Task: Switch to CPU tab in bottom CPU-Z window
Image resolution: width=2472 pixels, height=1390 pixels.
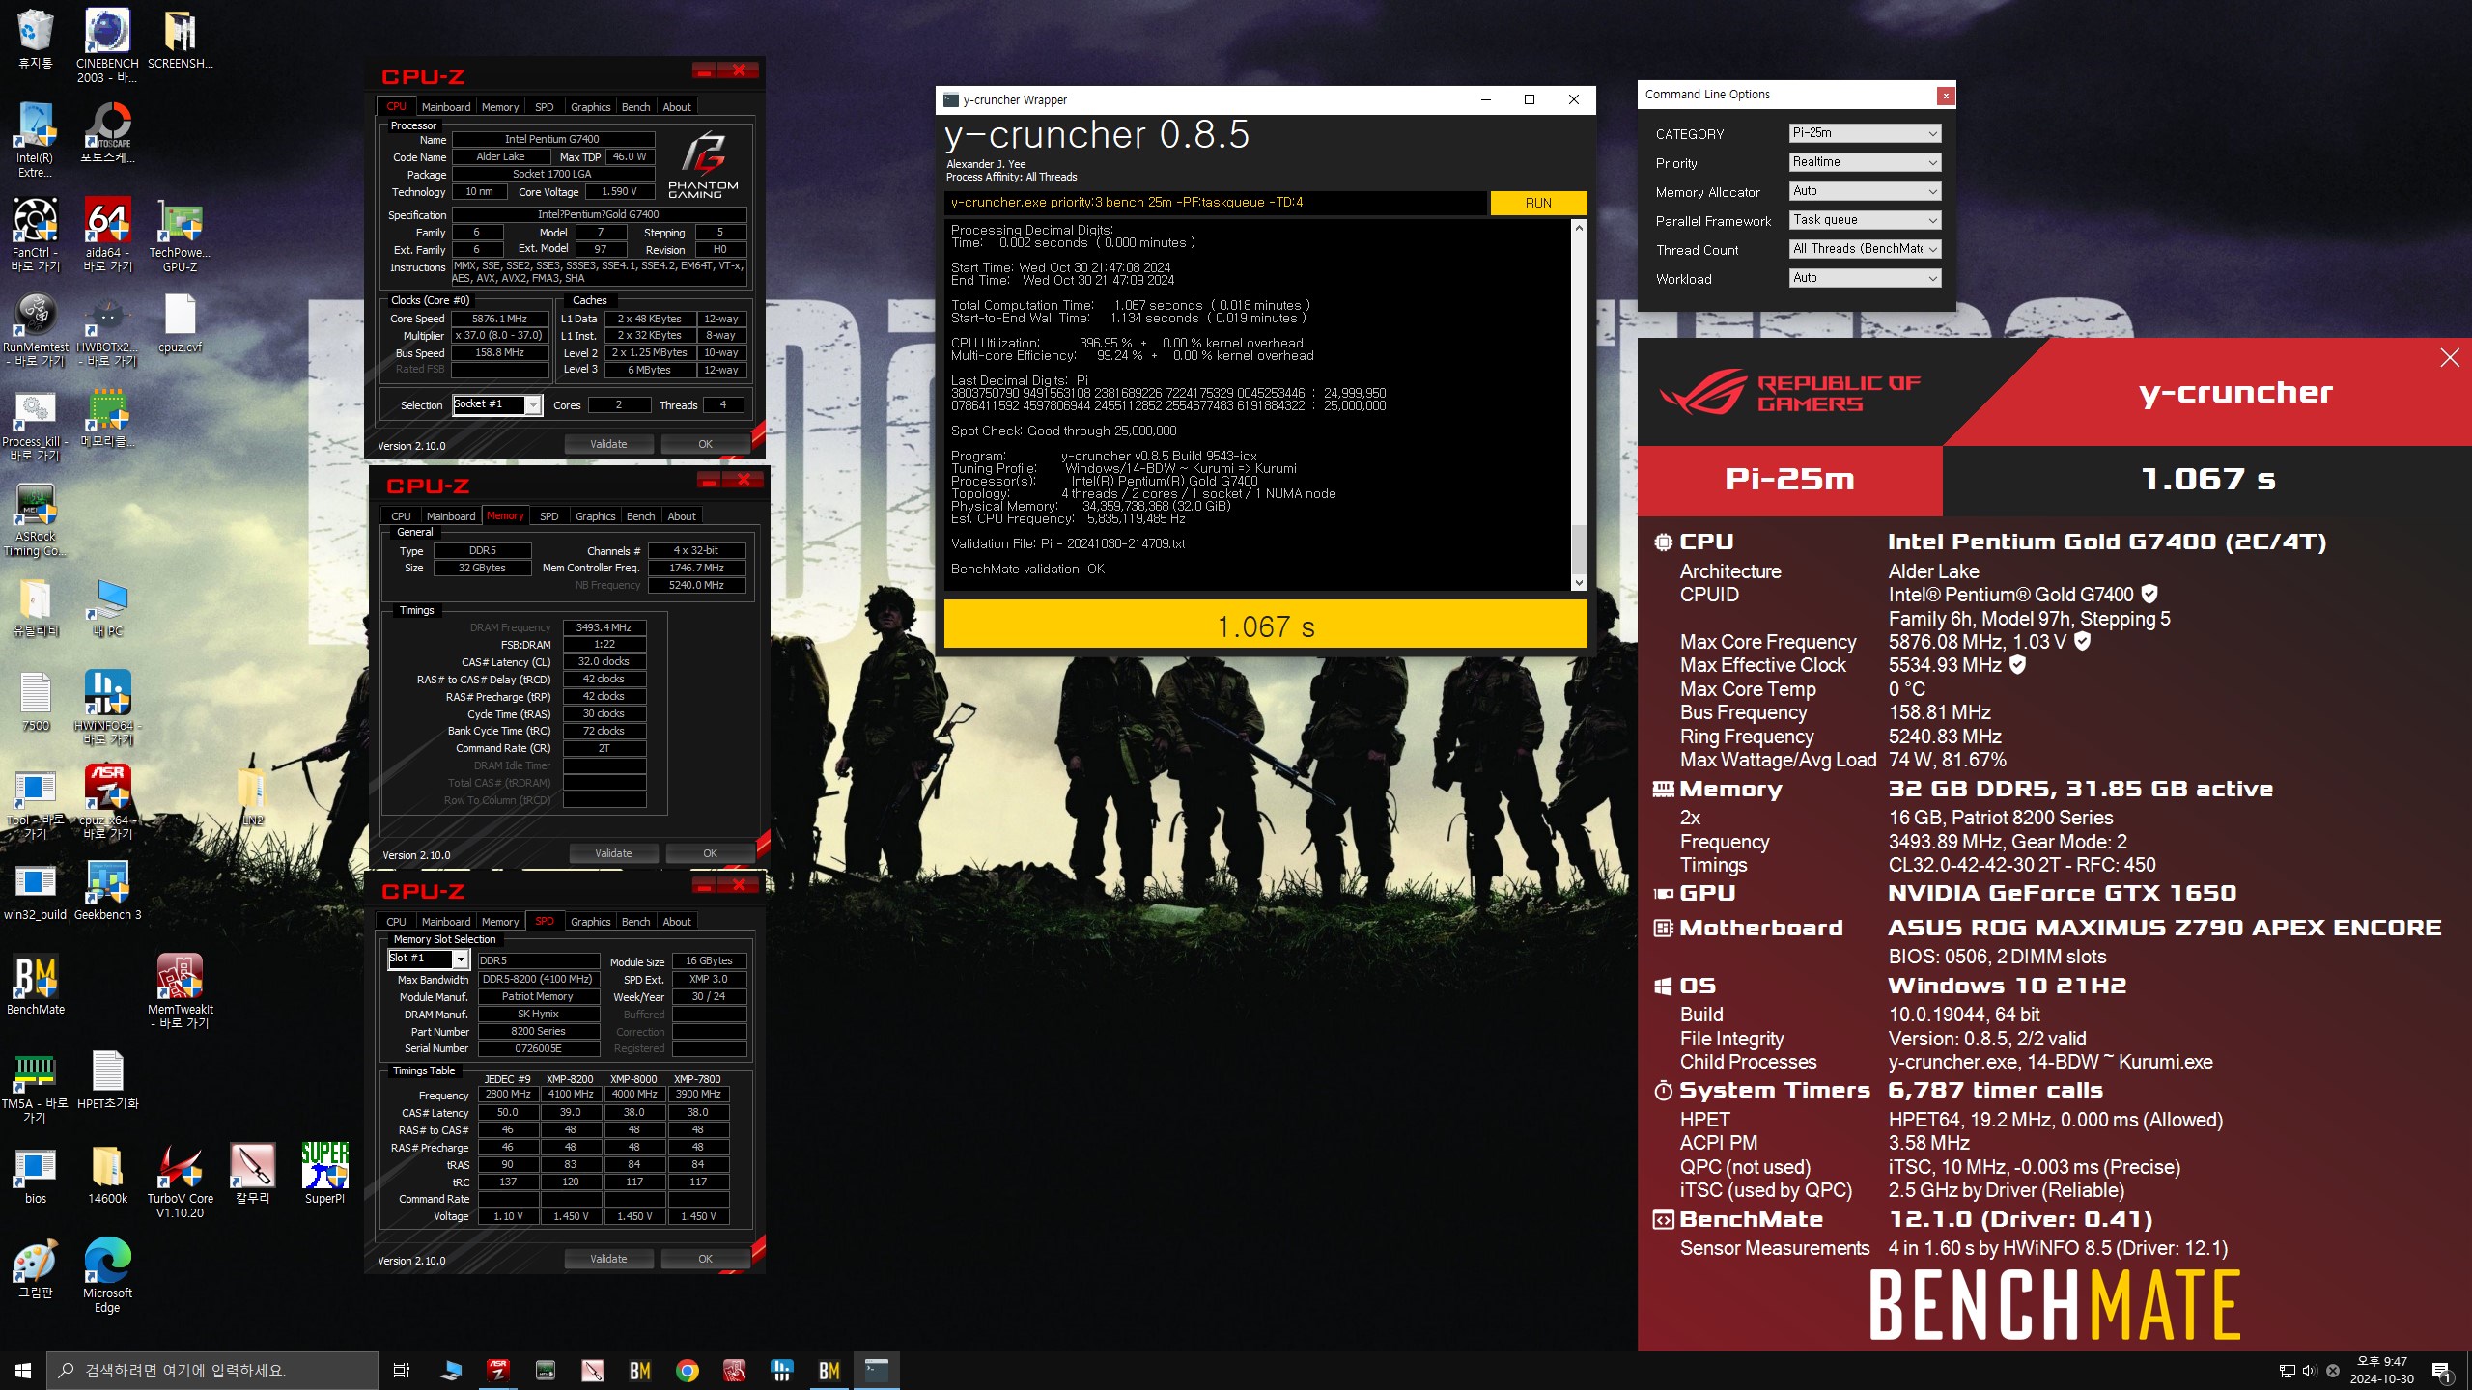Action: 396,922
